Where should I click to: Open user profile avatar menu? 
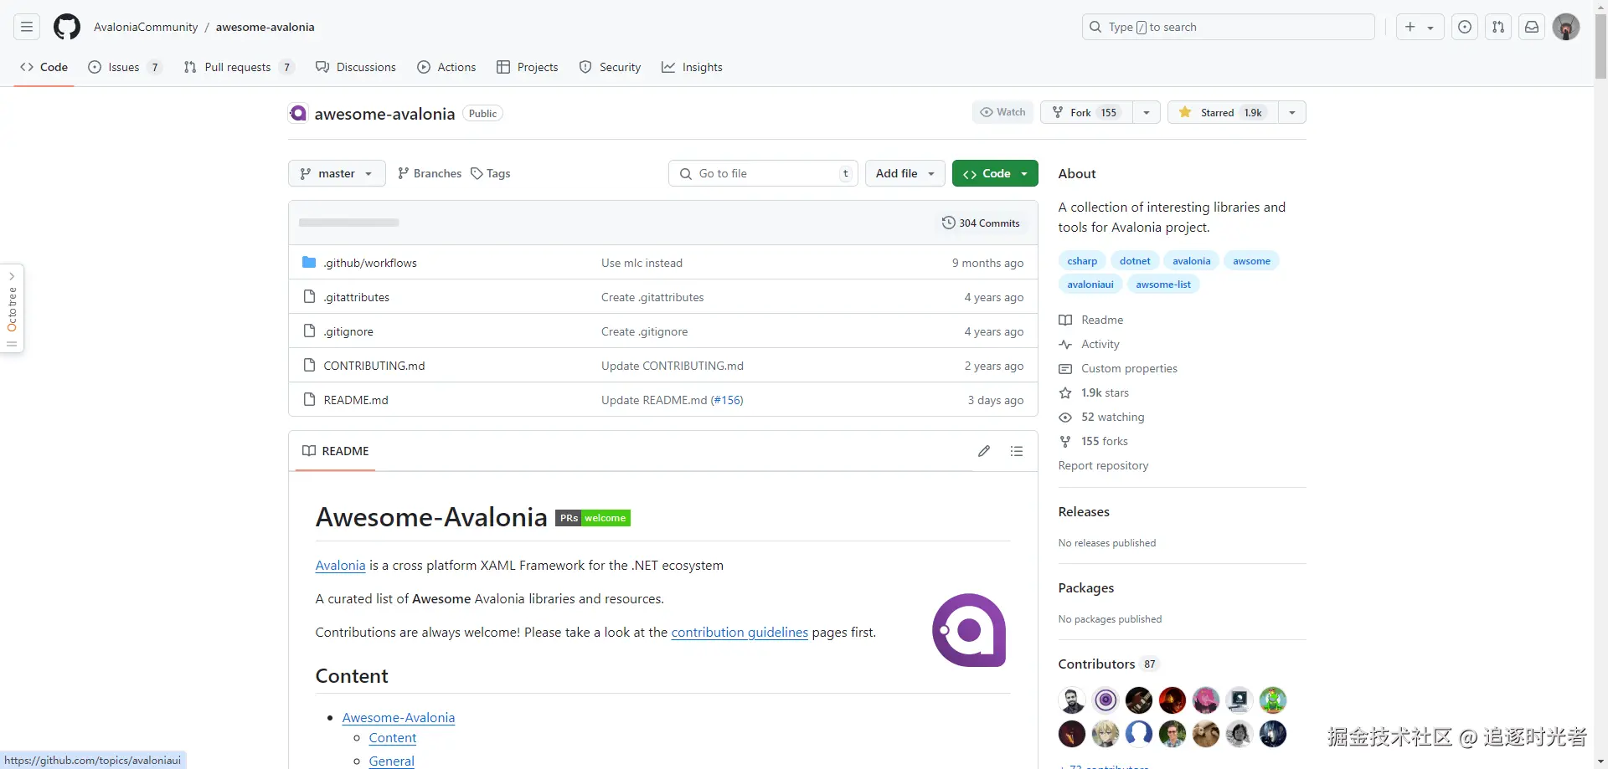1566,27
